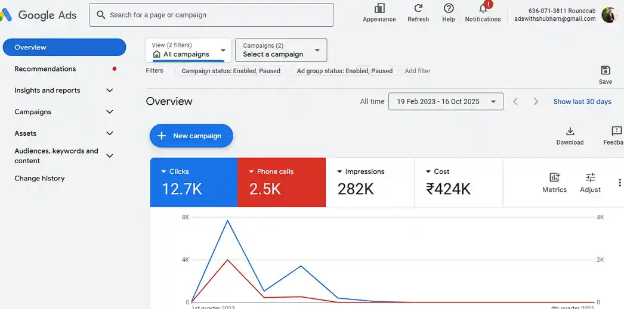
Task: Open the Impressions metric dropdown
Action: click(x=339, y=171)
